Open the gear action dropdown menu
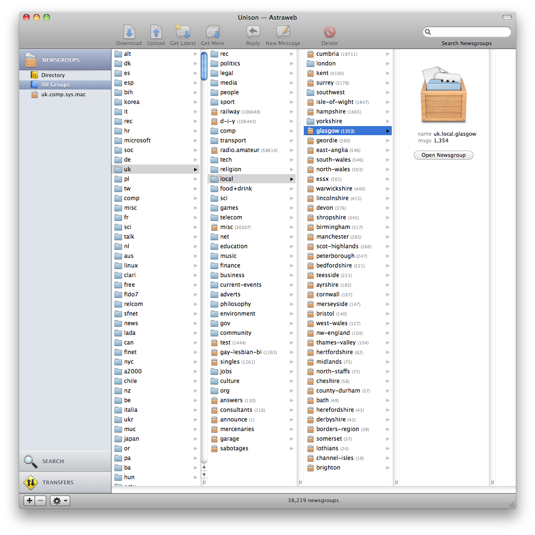 tap(60, 501)
